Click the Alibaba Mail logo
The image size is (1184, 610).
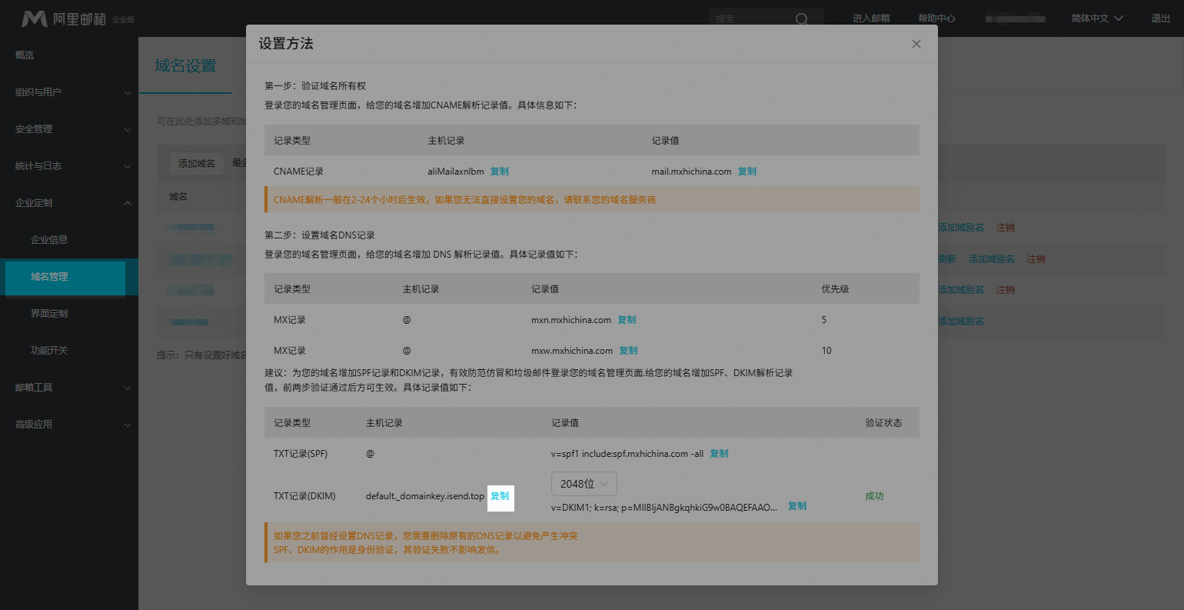point(36,17)
